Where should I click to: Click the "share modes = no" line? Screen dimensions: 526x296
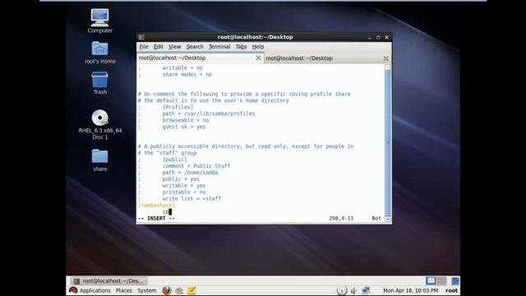(x=187, y=75)
